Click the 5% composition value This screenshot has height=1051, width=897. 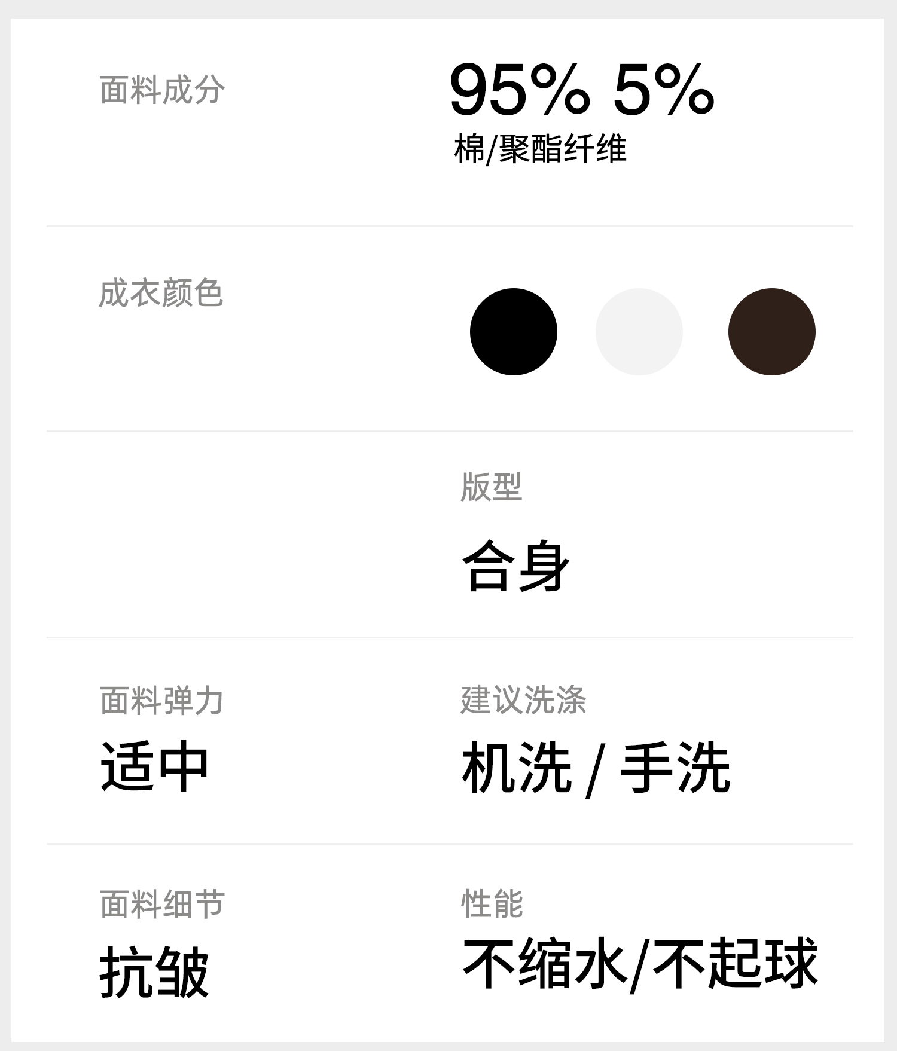coord(664,90)
